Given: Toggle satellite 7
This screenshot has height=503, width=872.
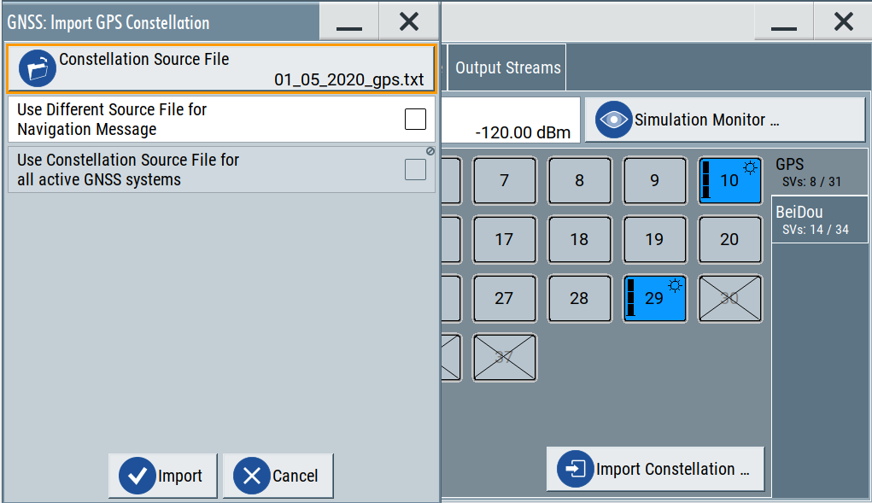Looking at the screenshot, I should (x=505, y=181).
